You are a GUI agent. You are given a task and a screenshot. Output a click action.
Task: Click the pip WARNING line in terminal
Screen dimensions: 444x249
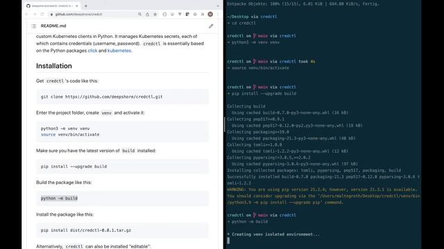[322, 190]
